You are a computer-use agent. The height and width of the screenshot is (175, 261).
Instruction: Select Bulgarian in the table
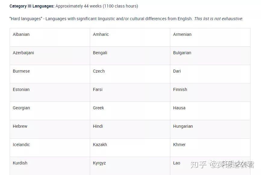(182, 53)
